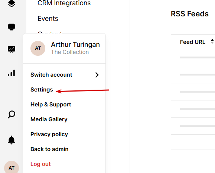
Task: Open the monitor display icon in sidebar
Action: click(x=12, y=27)
